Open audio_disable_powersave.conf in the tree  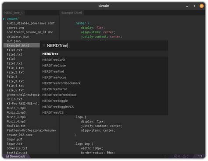[x=31, y=23]
